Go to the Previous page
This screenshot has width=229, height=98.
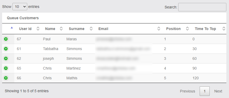tap(187, 91)
